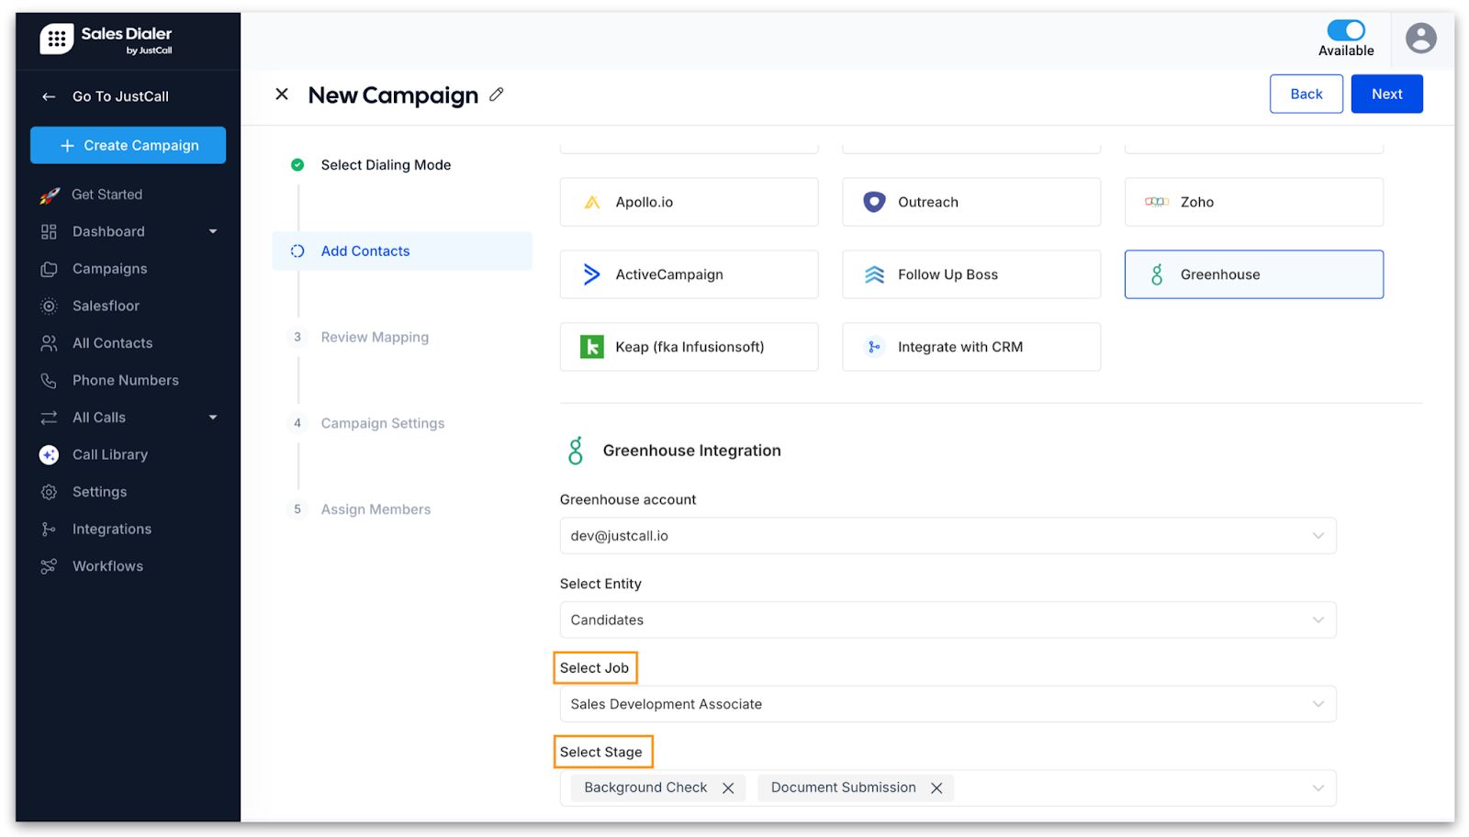
Task: Click the All Calls arrows icon
Action: point(49,418)
